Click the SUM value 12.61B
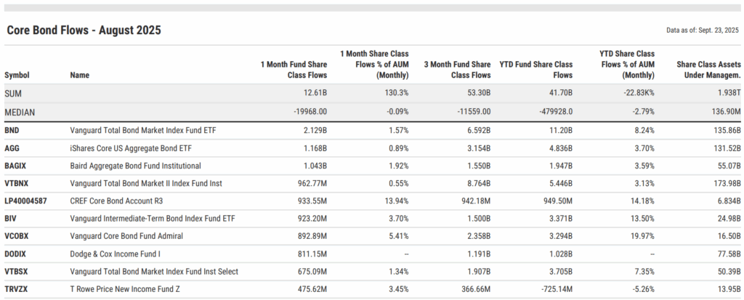 pos(315,94)
